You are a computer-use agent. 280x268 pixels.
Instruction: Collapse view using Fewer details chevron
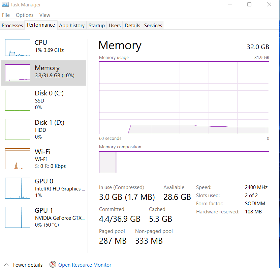point(6,265)
